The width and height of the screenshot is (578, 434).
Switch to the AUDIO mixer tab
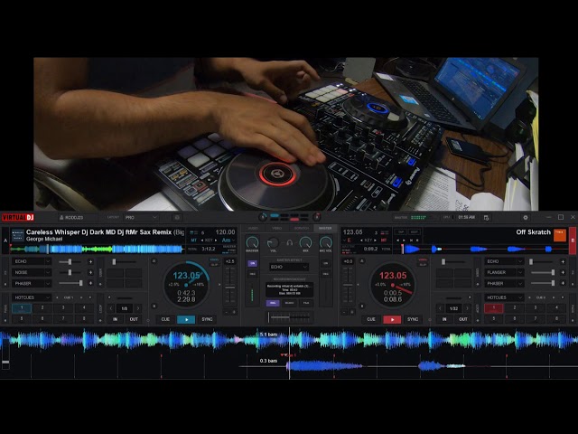(253, 229)
